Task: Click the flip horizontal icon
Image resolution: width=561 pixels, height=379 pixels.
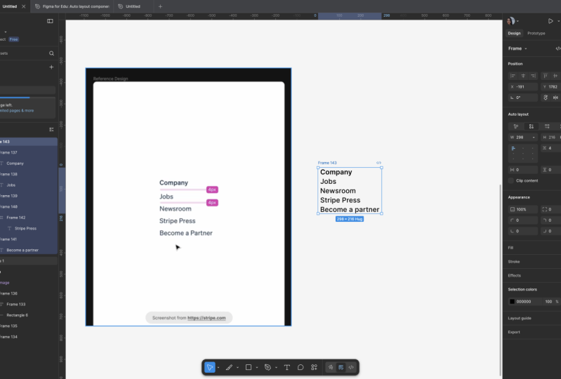Action: point(555,98)
